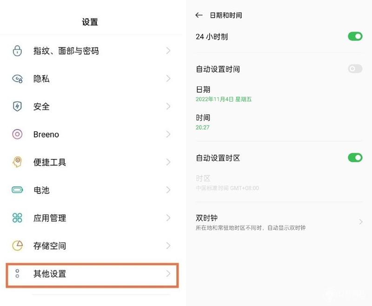Screen dimensions: 372x306
Task: Open 隐私 using its chevron
Action: click(168, 79)
